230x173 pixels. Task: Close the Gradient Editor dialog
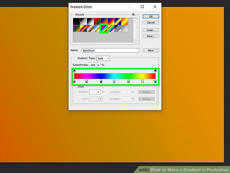[x=155, y=7]
